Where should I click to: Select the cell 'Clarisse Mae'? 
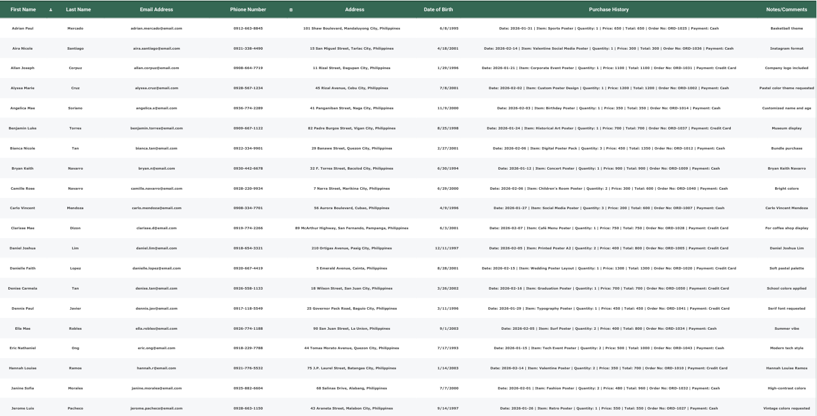[23, 228]
